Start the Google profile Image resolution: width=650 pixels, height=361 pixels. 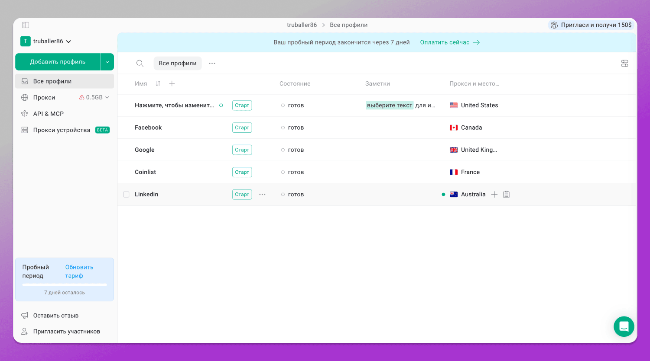(242, 150)
